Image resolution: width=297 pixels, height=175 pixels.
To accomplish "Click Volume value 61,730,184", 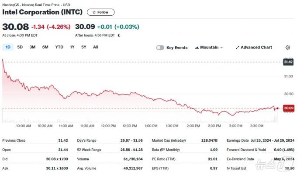I will (133, 159).
